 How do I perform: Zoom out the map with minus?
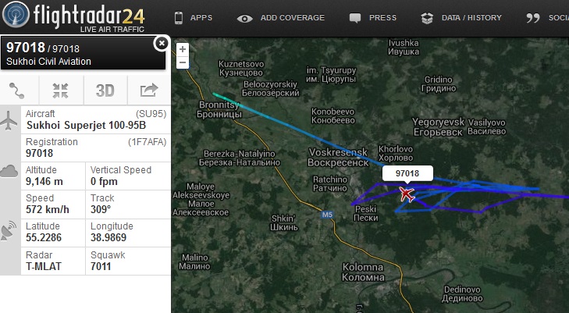coord(183,62)
